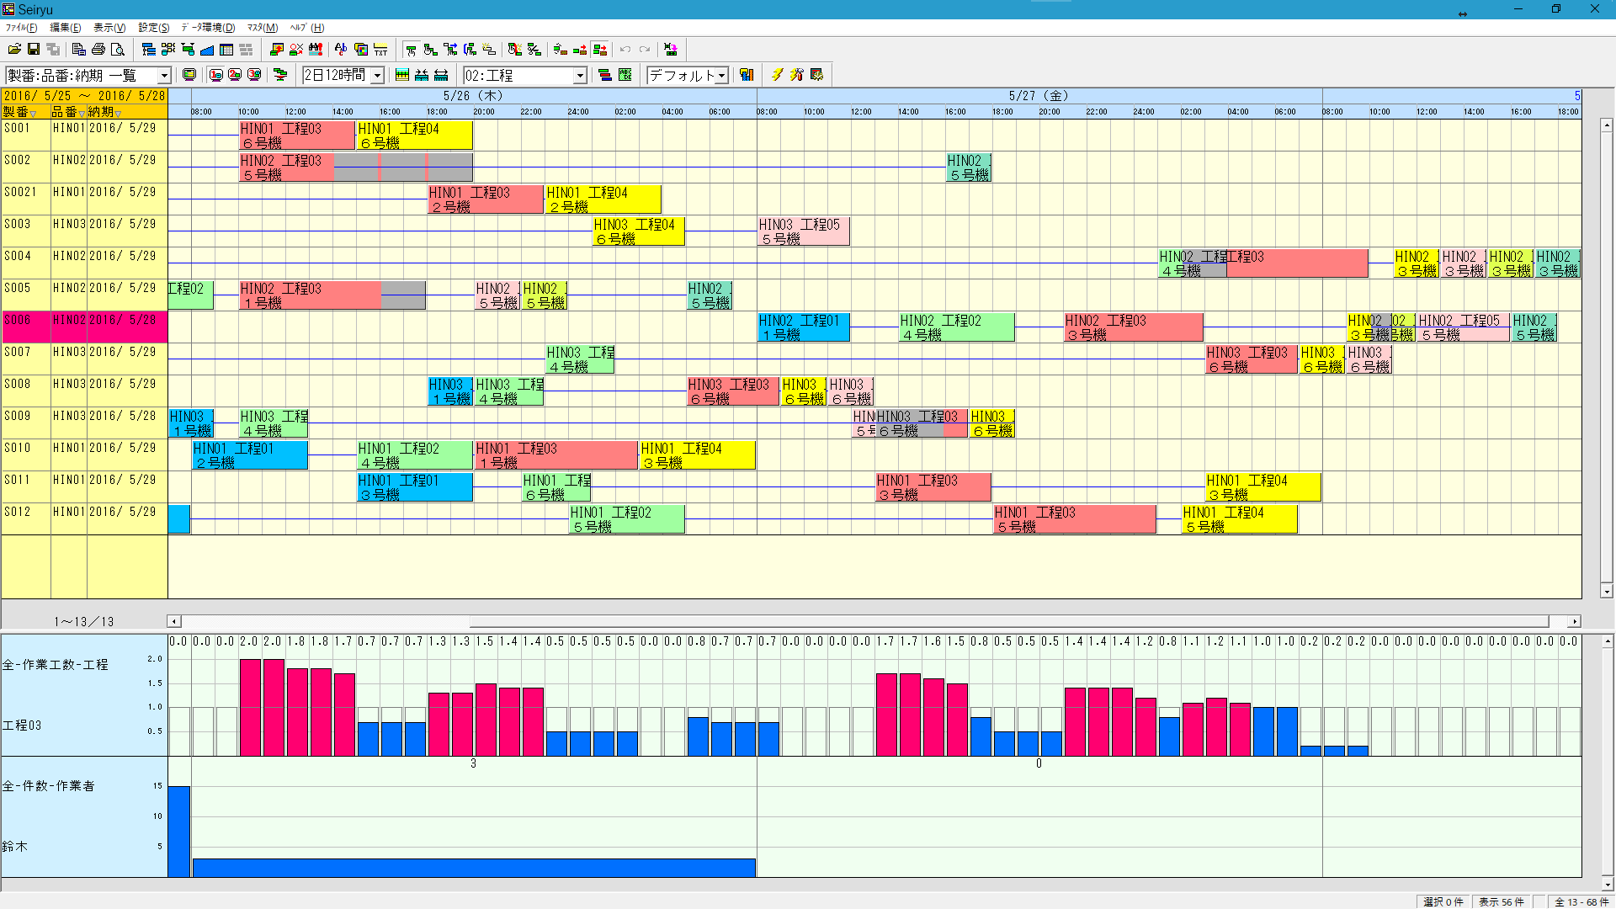Open the 表示(V) menu
The width and height of the screenshot is (1616, 909).
pyautogui.click(x=109, y=28)
